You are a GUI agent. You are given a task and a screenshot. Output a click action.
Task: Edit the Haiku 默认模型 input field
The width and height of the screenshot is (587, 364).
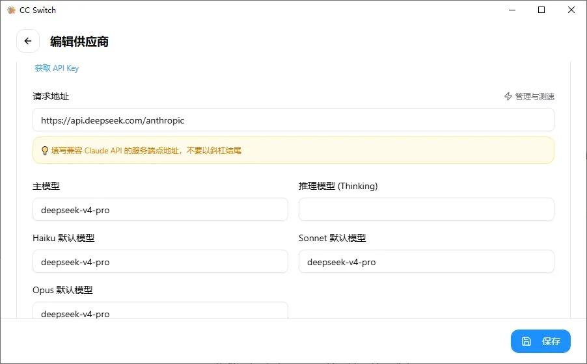click(160, 261)
